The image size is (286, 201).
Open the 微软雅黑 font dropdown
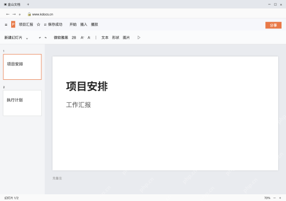coord(61,37)
